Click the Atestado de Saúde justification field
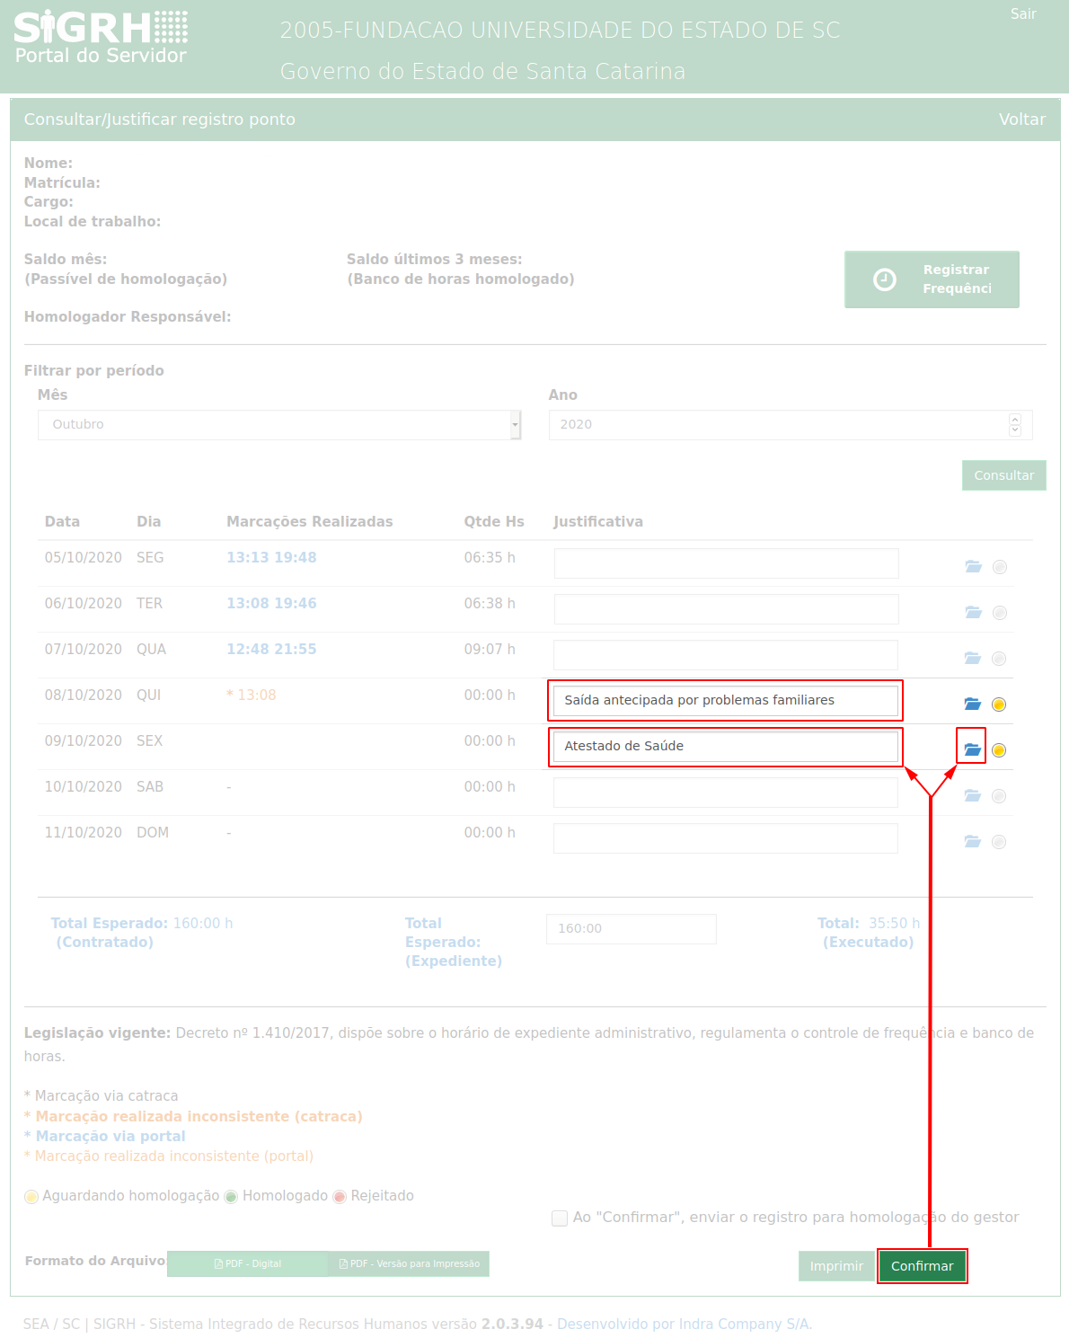1069x1338 pixels. tap(725, 747)
